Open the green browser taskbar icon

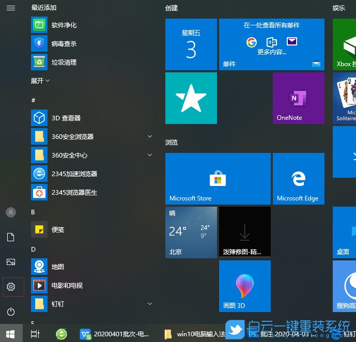(61, 334)
